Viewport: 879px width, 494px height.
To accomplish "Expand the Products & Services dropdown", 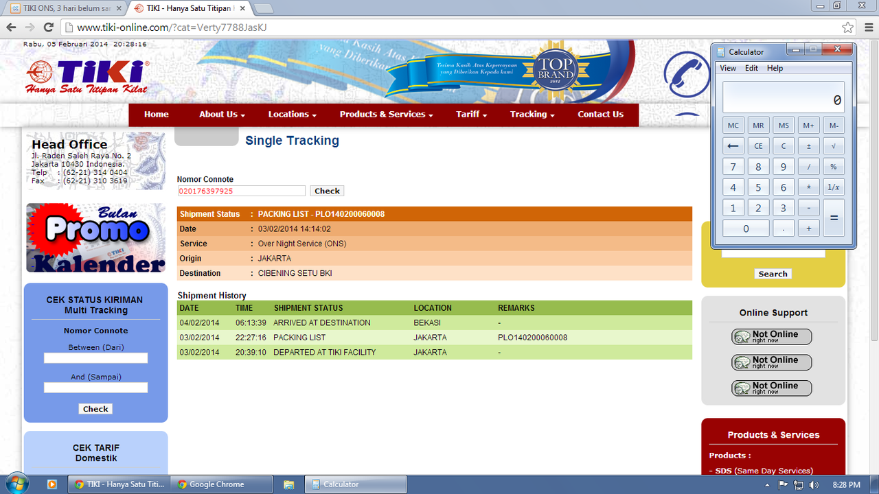I will pos(386,115).
